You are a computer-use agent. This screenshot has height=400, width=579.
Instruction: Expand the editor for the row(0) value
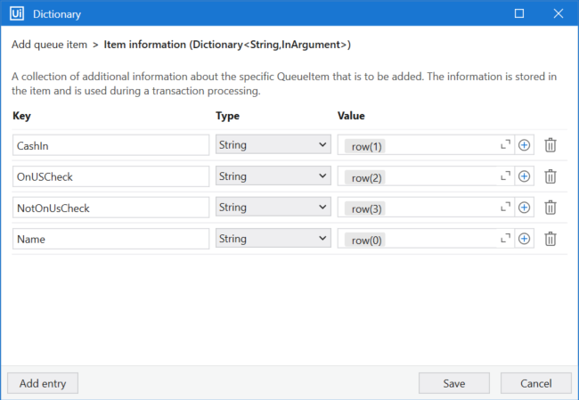pos(505,238)
